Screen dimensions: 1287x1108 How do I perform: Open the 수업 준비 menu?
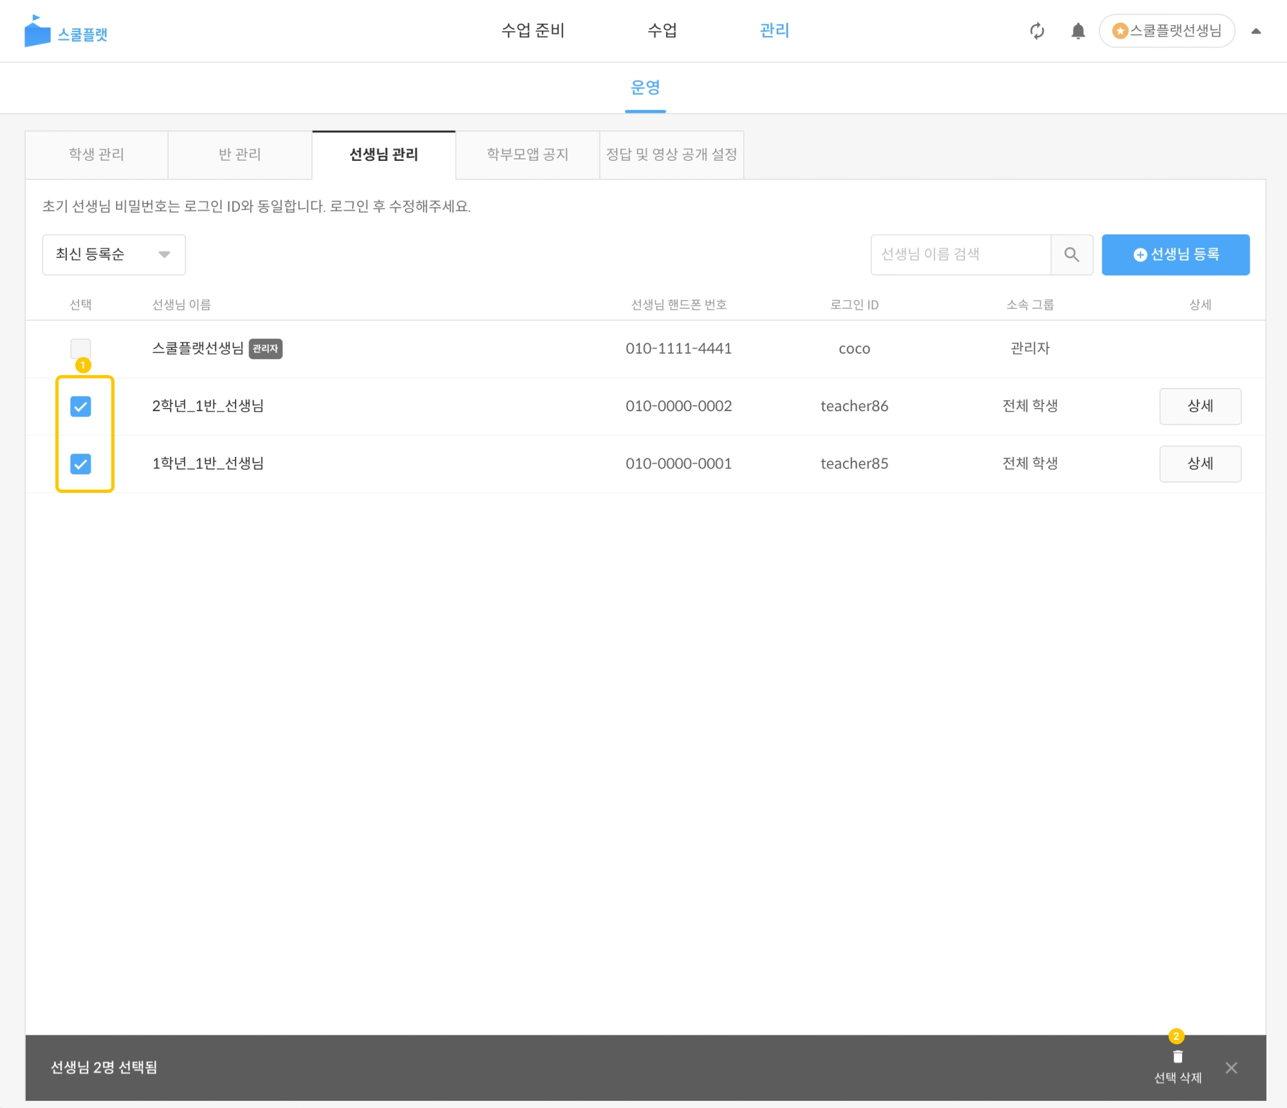[533, 30]
